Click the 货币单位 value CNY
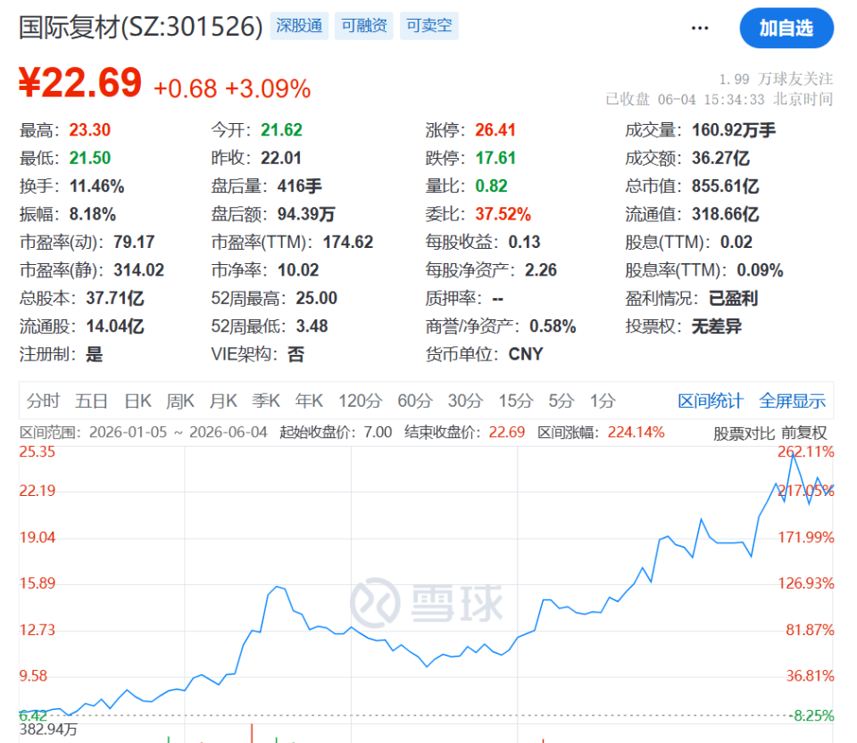 [526, 354]
